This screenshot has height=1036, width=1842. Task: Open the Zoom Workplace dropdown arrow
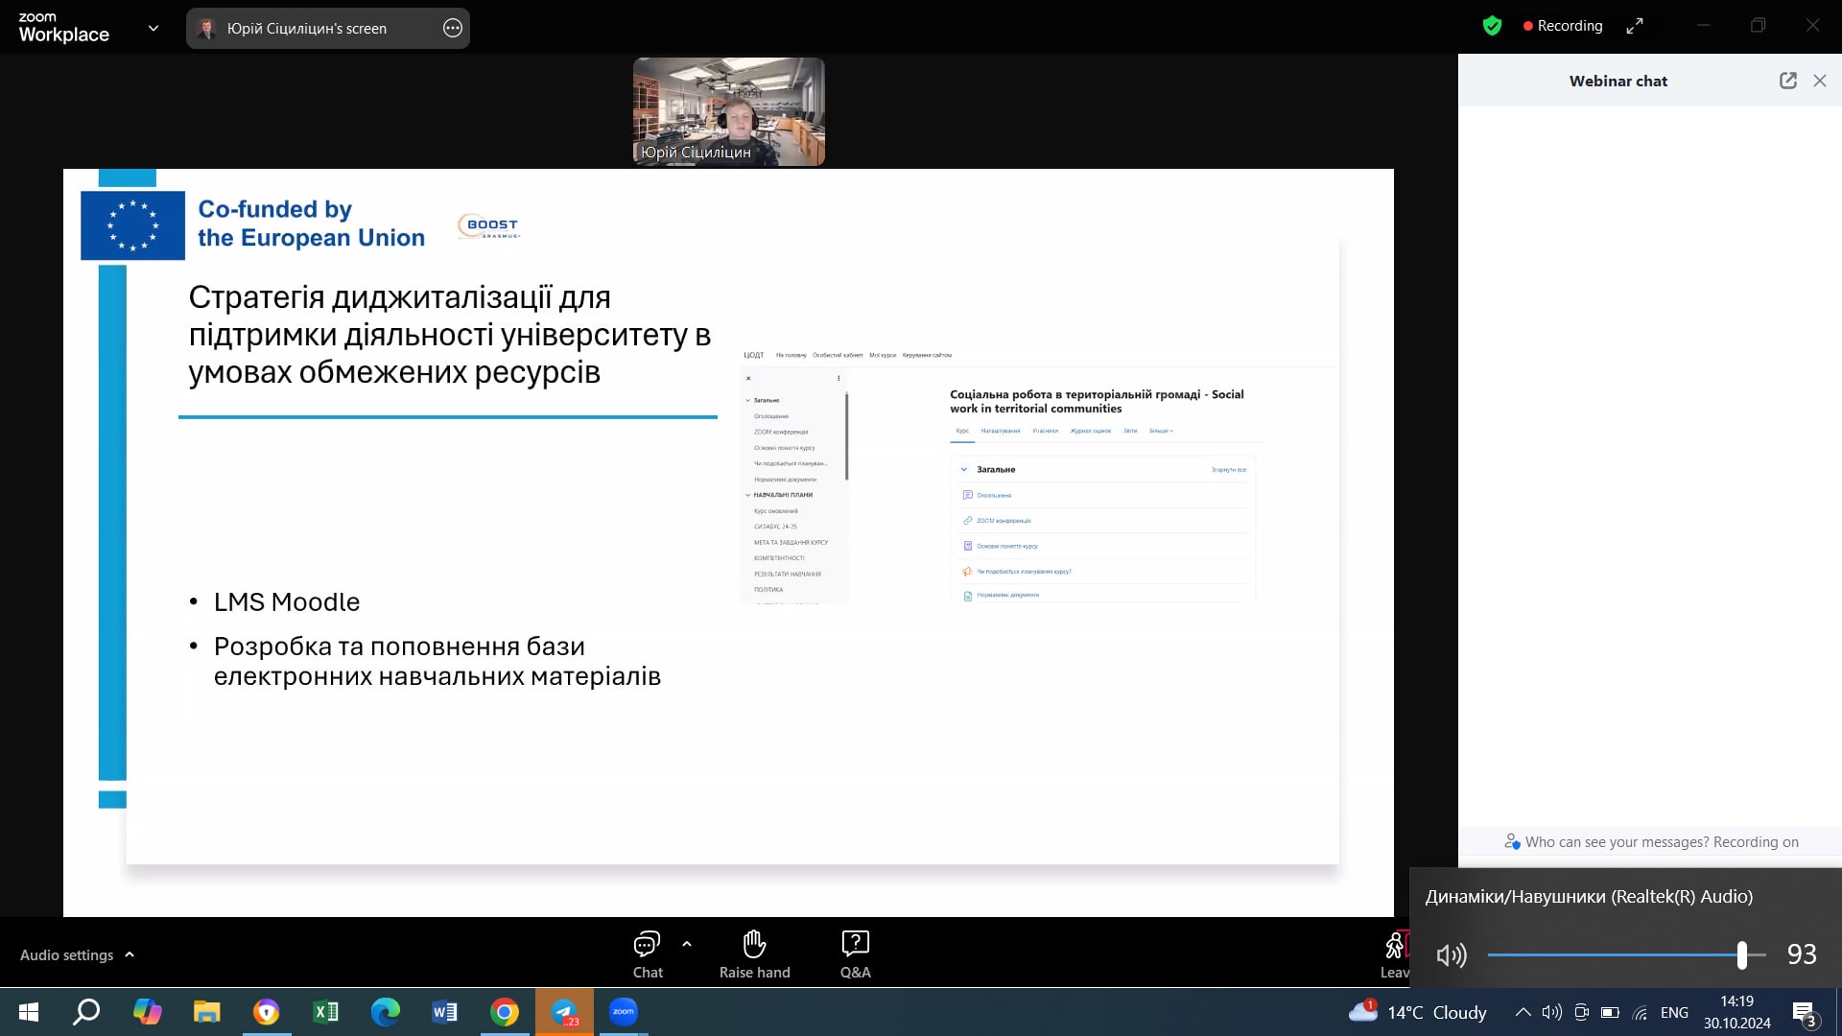[x=153, y=28]
